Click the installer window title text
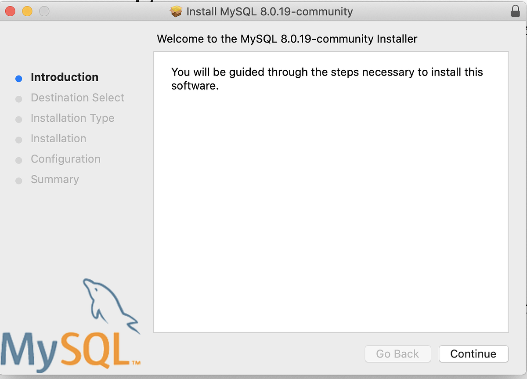Screen dimensions: 527x379 (x=270, y=11)
